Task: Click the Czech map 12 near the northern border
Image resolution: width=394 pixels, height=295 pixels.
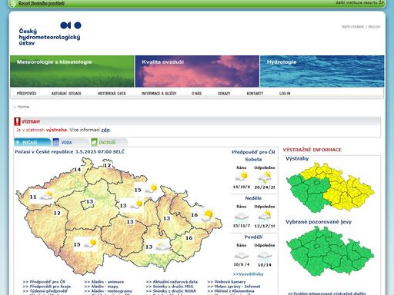Action: click(x=108, y=165)
